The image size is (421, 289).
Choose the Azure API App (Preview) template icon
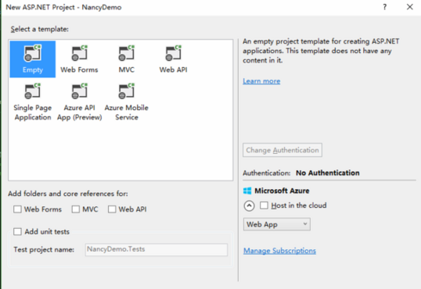tap(80, 91)
